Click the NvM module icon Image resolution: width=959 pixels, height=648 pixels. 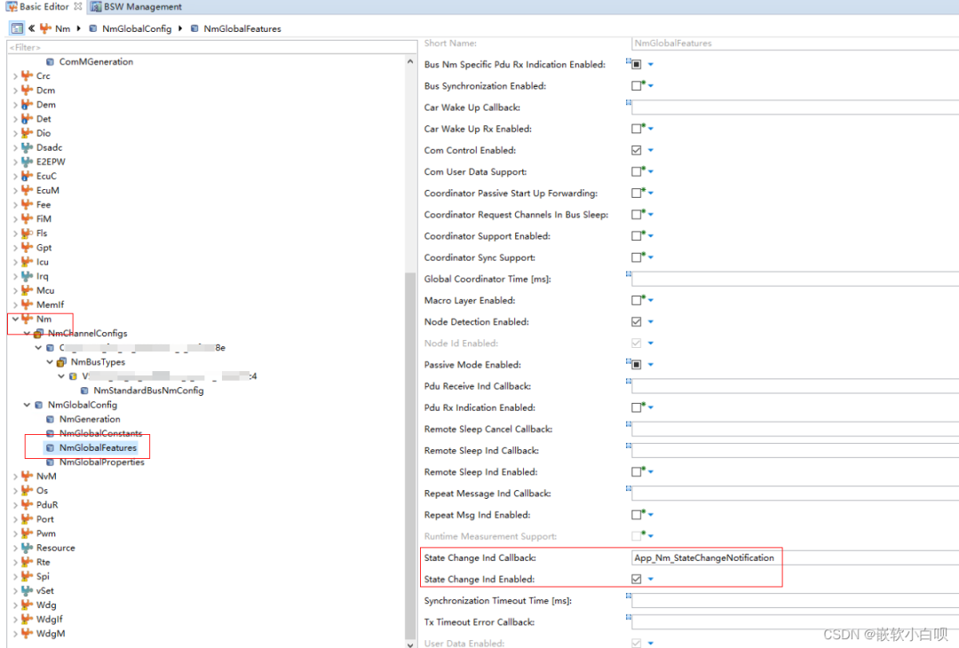[27, 476]
